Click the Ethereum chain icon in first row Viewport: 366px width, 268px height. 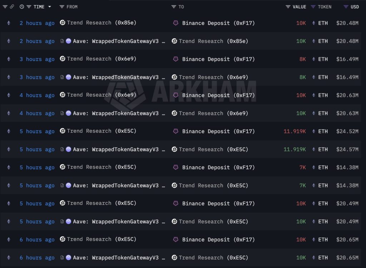pyautogui.click(x=9, y=23)
